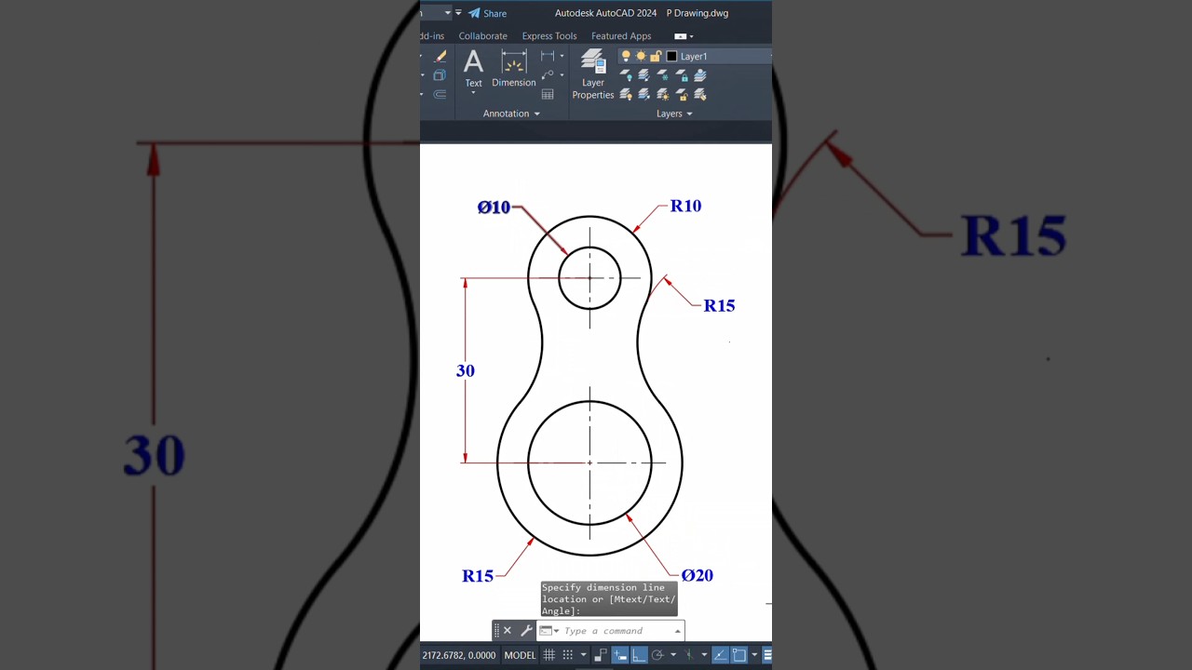Screen dimensions: 1192x670
Task: Toggle Infer Constraints in status bar
Action: (x=601, y=655)
